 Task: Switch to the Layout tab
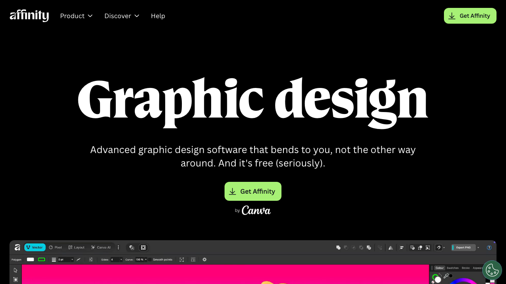point(76,247)
